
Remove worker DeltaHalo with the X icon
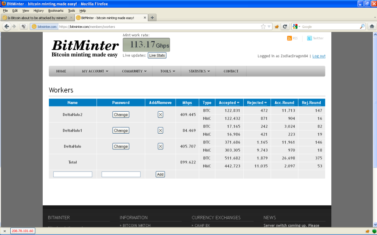[x=161, y=146]
